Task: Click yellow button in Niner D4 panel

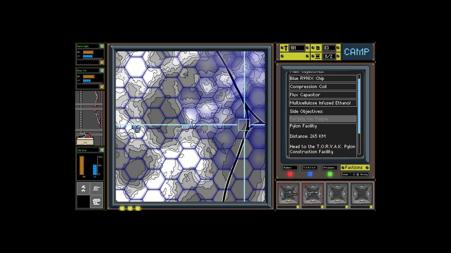Action: click(101, 87)
